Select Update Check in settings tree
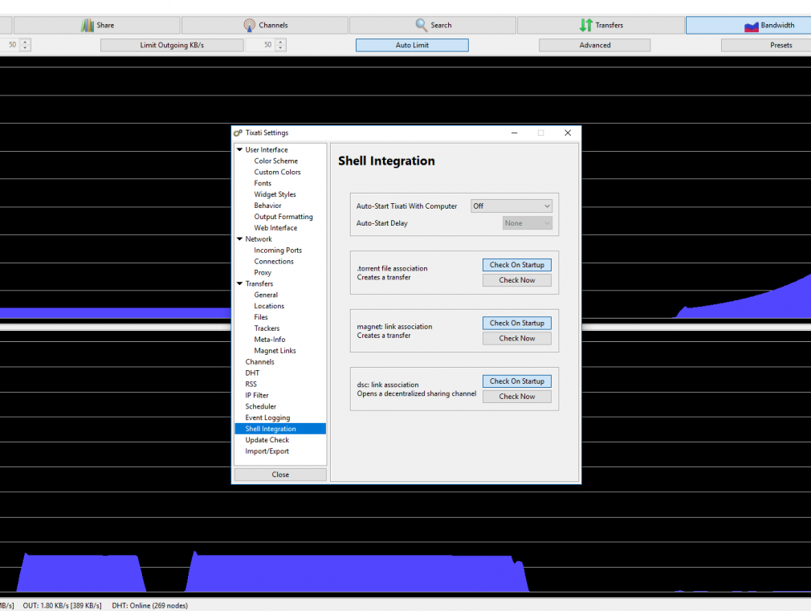The height and width of the screenshot is (611, 811). coord(267,440)
